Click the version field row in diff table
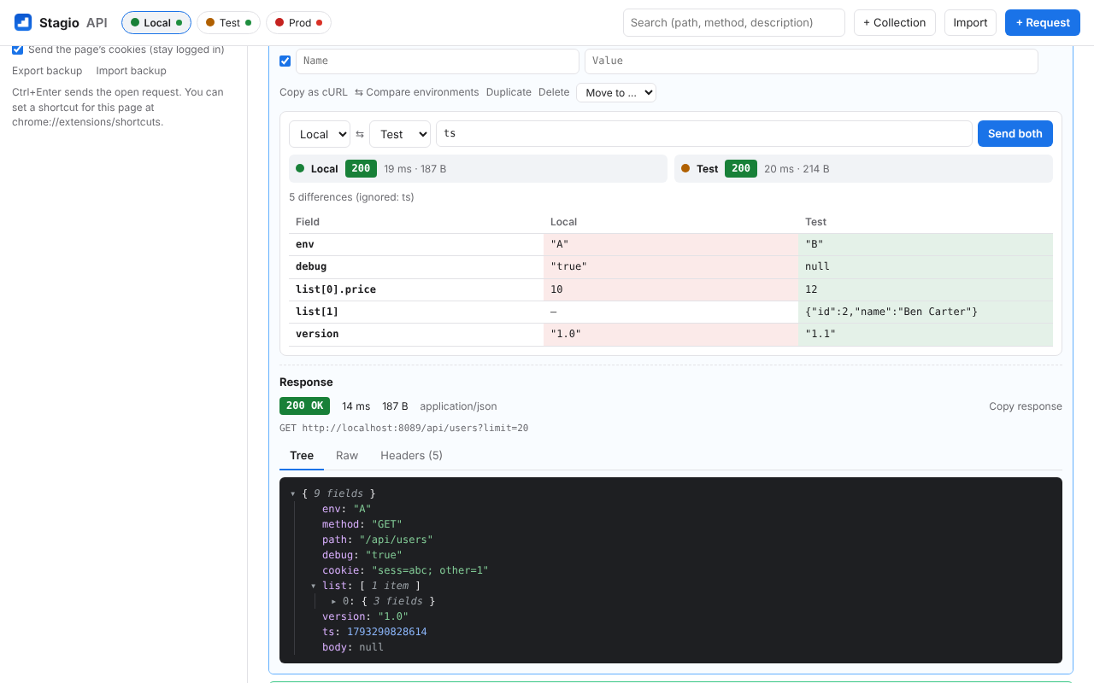1094x683 pixels. 671,335
